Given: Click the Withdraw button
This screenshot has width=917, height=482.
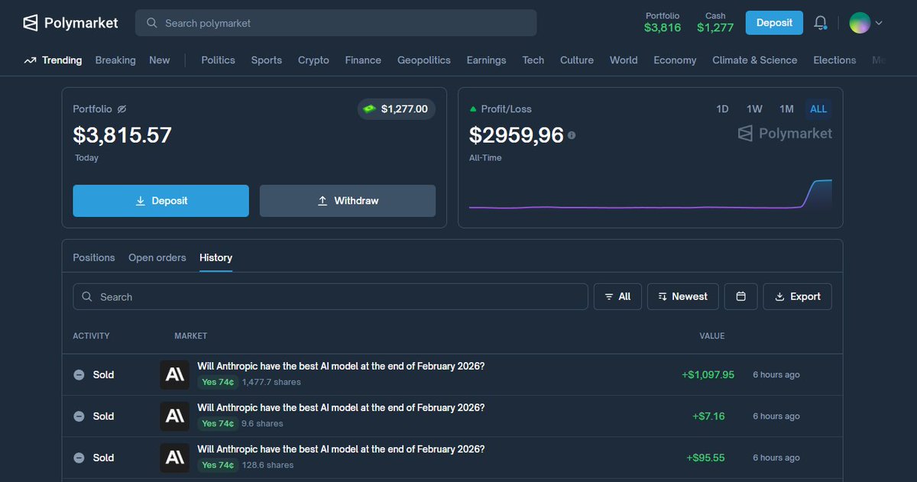Looking at the screenshot, I should coord(348,201).
